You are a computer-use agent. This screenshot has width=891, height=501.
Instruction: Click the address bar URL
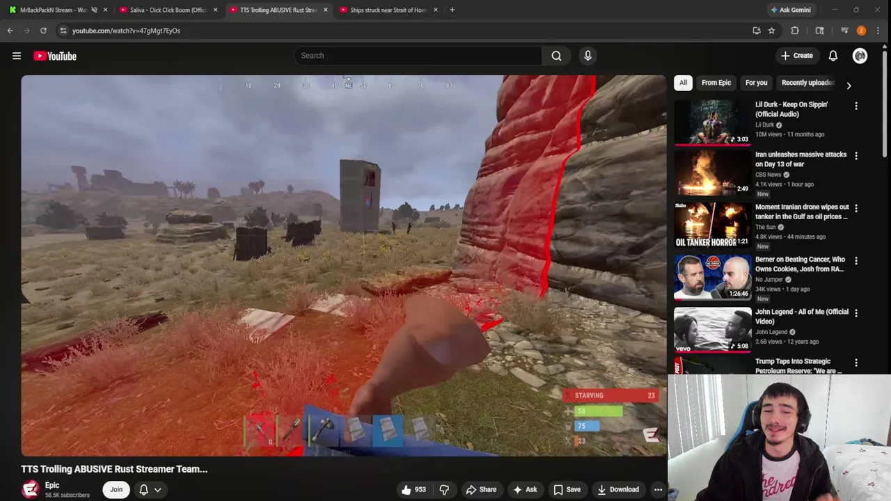126,31
